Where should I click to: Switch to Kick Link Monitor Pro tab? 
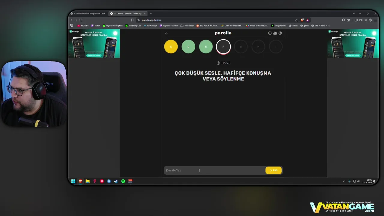[x=88, y=13]
